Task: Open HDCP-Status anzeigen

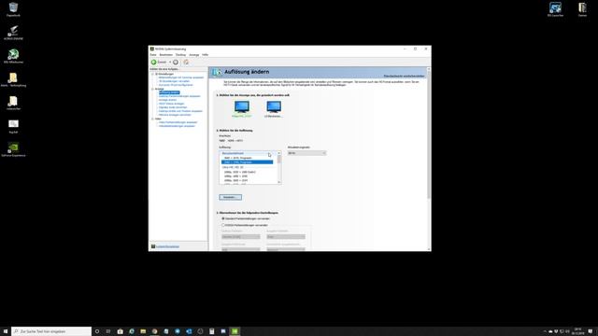Action: pos(171,104)
